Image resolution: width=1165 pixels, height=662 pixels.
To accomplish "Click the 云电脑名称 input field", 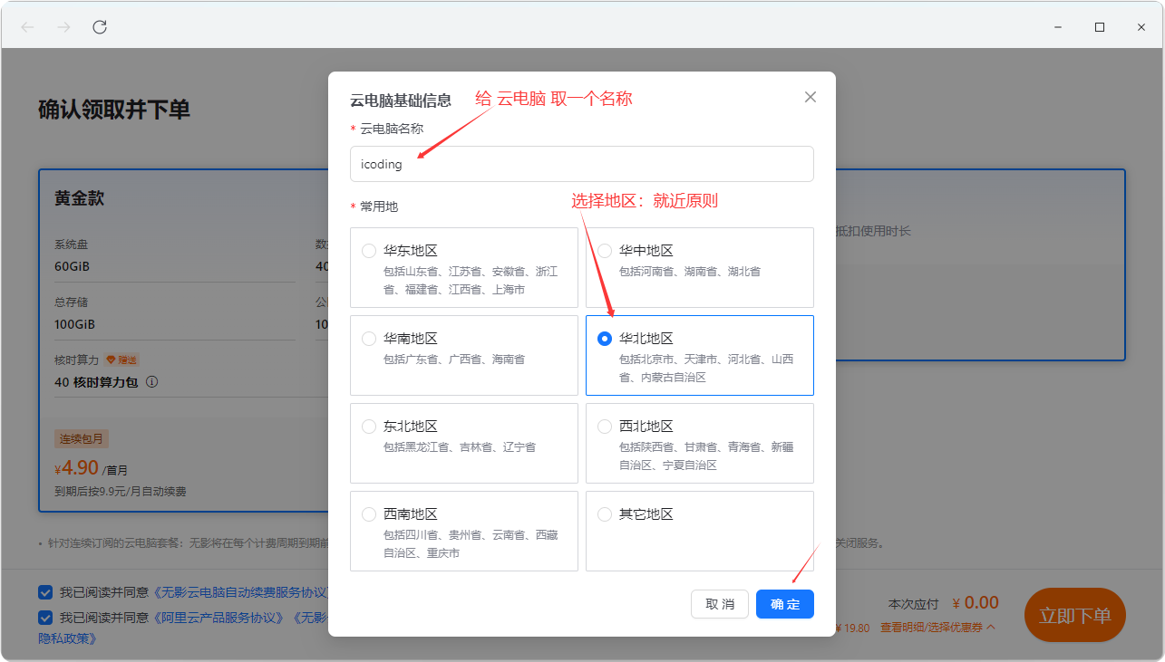I will [581, 164].
